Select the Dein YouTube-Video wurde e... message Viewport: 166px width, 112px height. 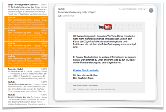tap(26, 87)
